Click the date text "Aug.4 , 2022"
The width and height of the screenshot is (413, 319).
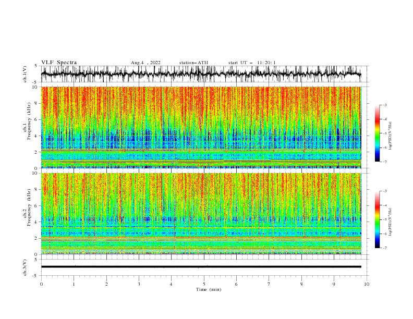click(x=145, y=63)
